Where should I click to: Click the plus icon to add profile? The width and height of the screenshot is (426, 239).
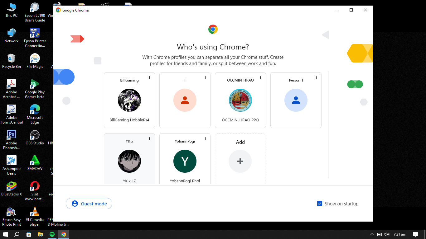(x=240, y=161)
